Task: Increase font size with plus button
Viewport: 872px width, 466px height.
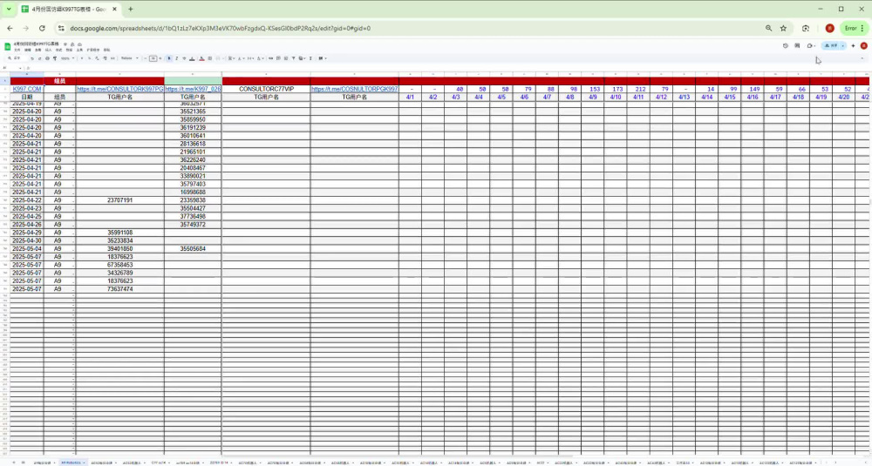Action: [160, 58]
